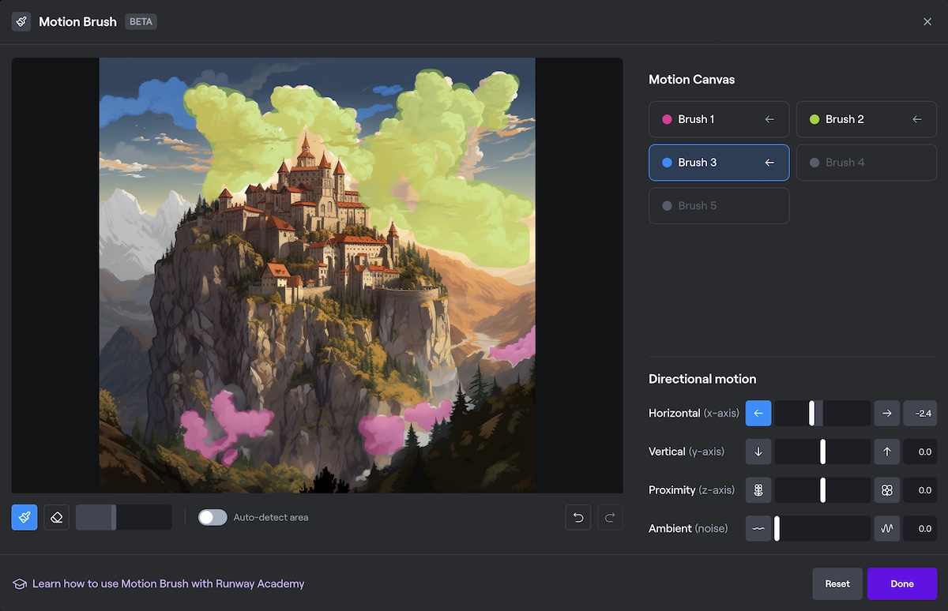Select the paint brush tool

(x=24, y=517)
